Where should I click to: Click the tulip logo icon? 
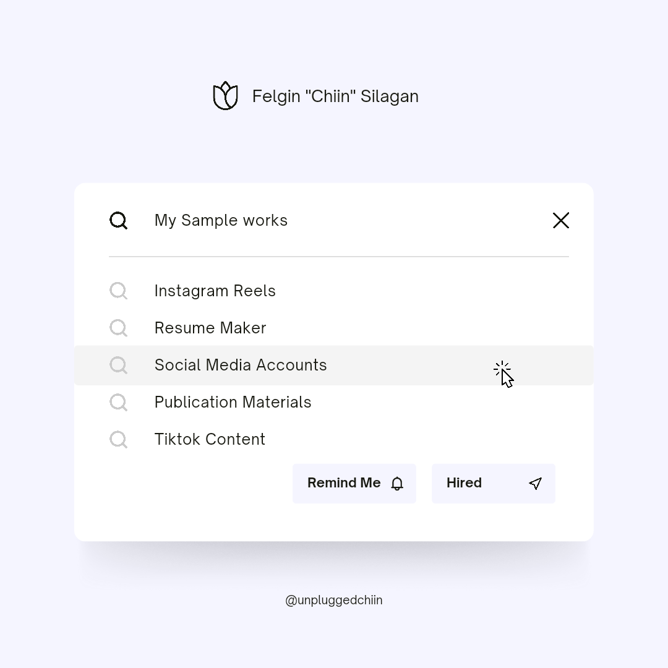(226, 96)
